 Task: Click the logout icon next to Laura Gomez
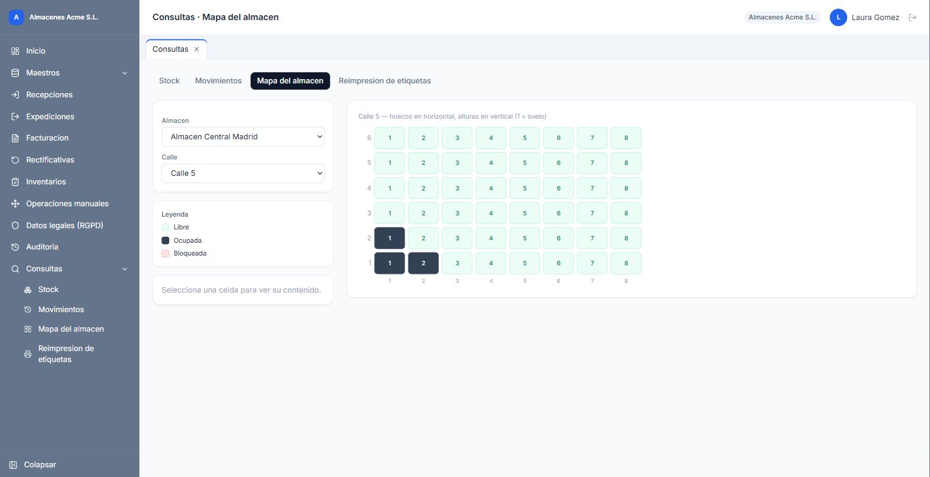[x=912, y=18]
